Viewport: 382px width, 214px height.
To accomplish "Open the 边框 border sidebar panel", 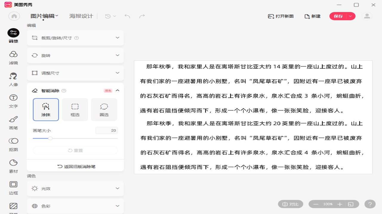I will click(x=13, y=188).
